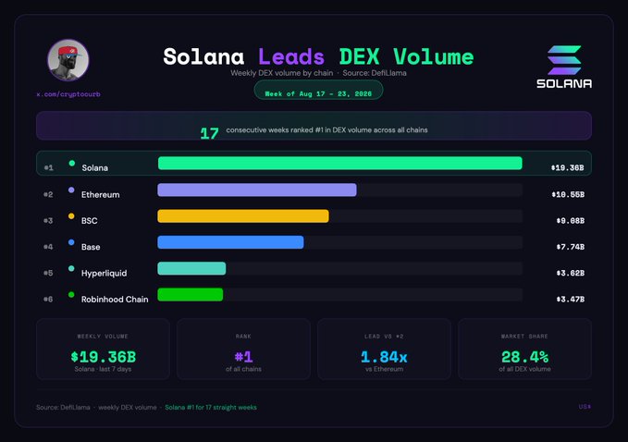
Task: Select the Robinhood Chain label
Action: (115, 299)
